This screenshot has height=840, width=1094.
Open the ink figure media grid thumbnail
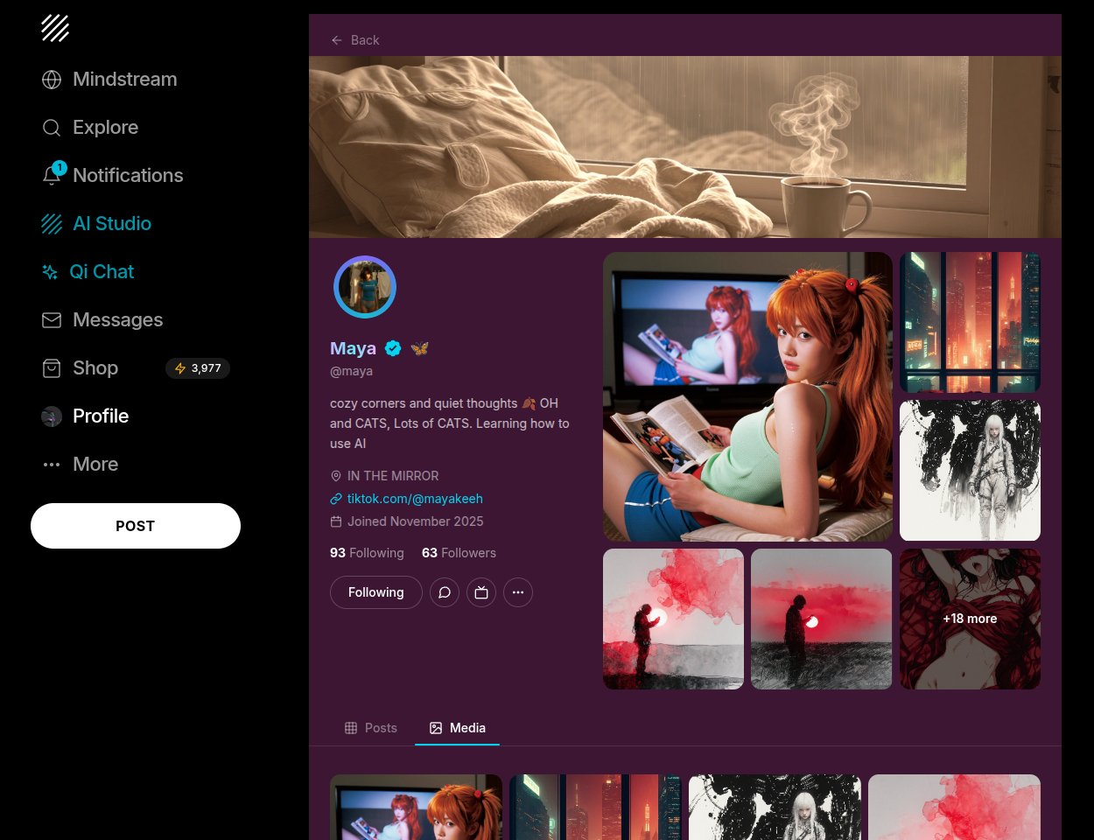click(775, 807)
